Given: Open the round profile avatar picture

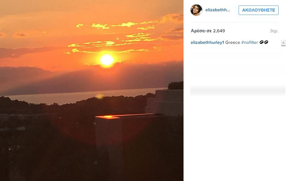Looking at the screenshot, I should [x=196, y=10].
